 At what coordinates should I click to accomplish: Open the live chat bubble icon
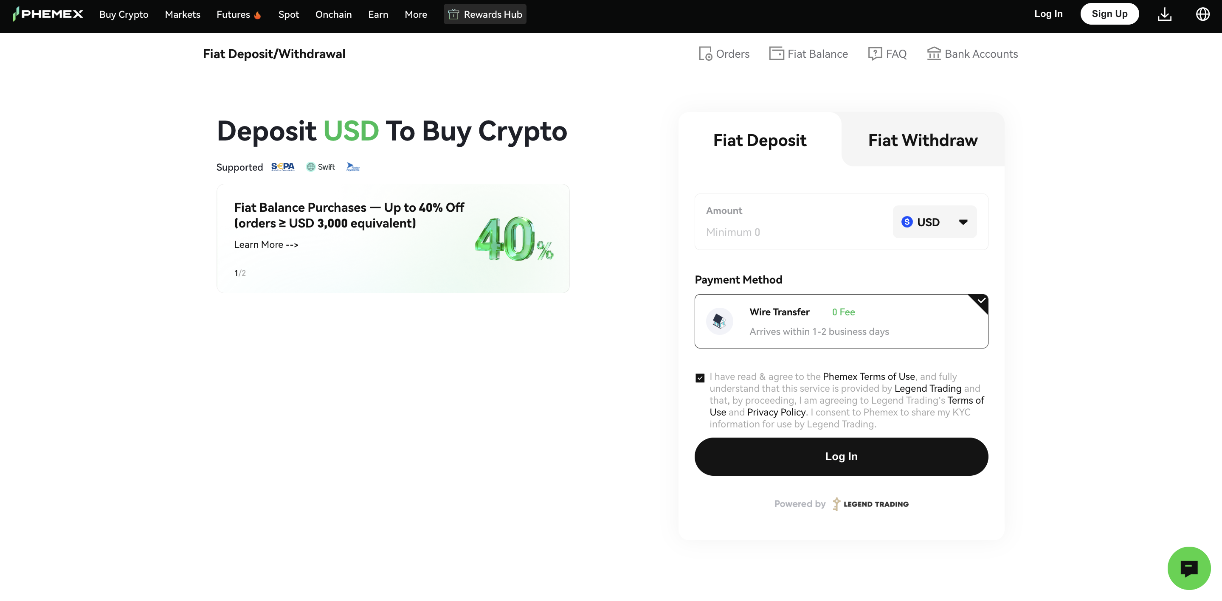click(x=1189, y=568)
